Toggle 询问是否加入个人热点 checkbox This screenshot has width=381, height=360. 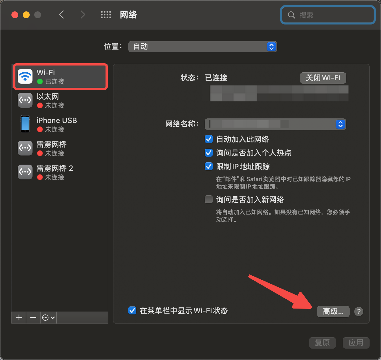tap(209, 153)
